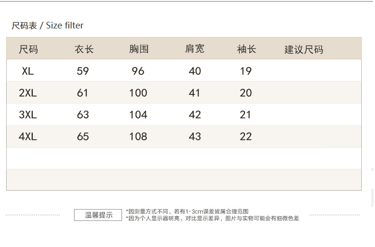Image resolution: width=375 pixels, height=247 pixels.
Task: Click the 尺码表 / Size filter heading
Action: 47,26
